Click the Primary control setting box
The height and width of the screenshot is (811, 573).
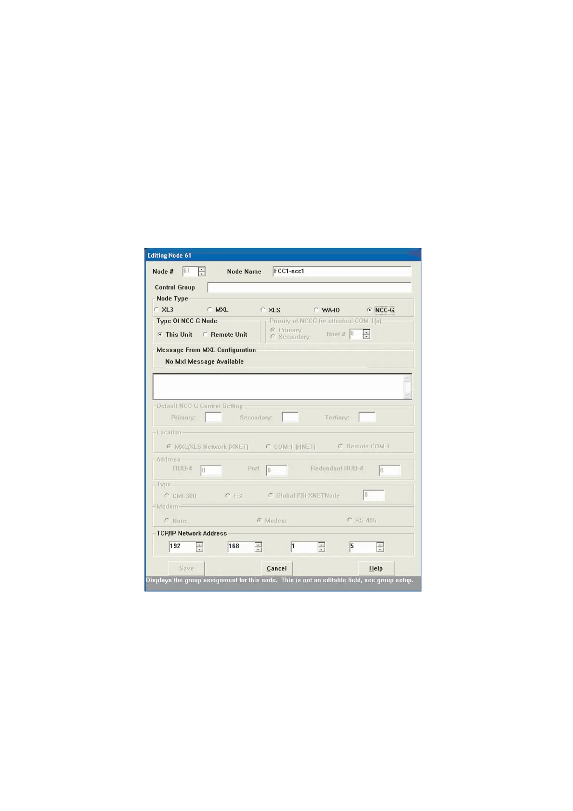(x=213, y=417)
